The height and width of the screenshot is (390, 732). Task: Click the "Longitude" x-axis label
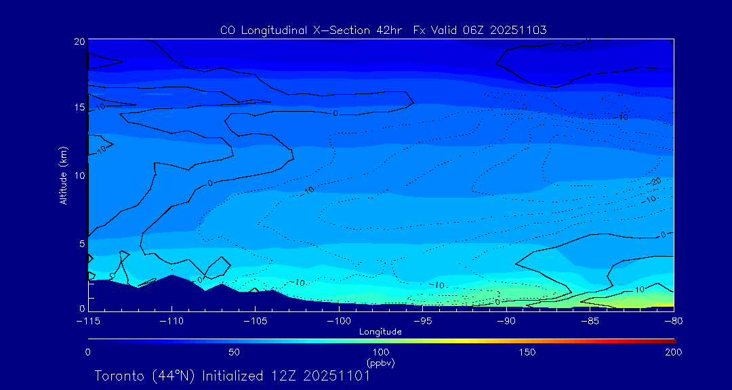tap(380, 332)
